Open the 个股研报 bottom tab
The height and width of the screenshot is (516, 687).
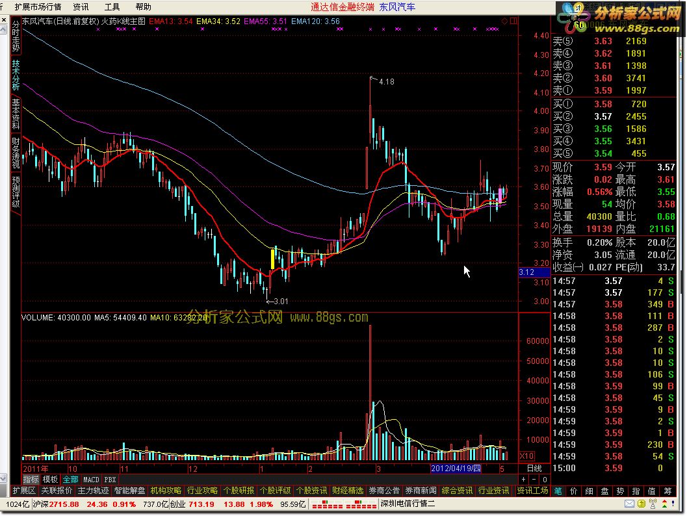point(239,491)
